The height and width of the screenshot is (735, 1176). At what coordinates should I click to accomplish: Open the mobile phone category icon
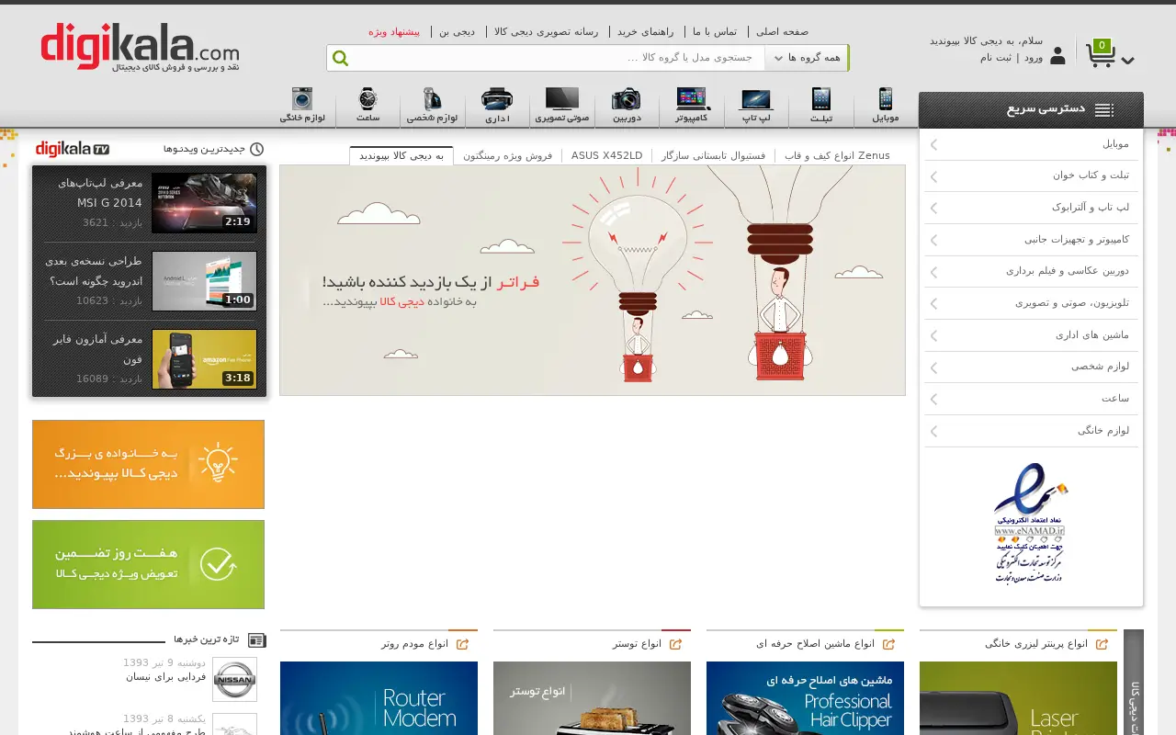point(886,99)
